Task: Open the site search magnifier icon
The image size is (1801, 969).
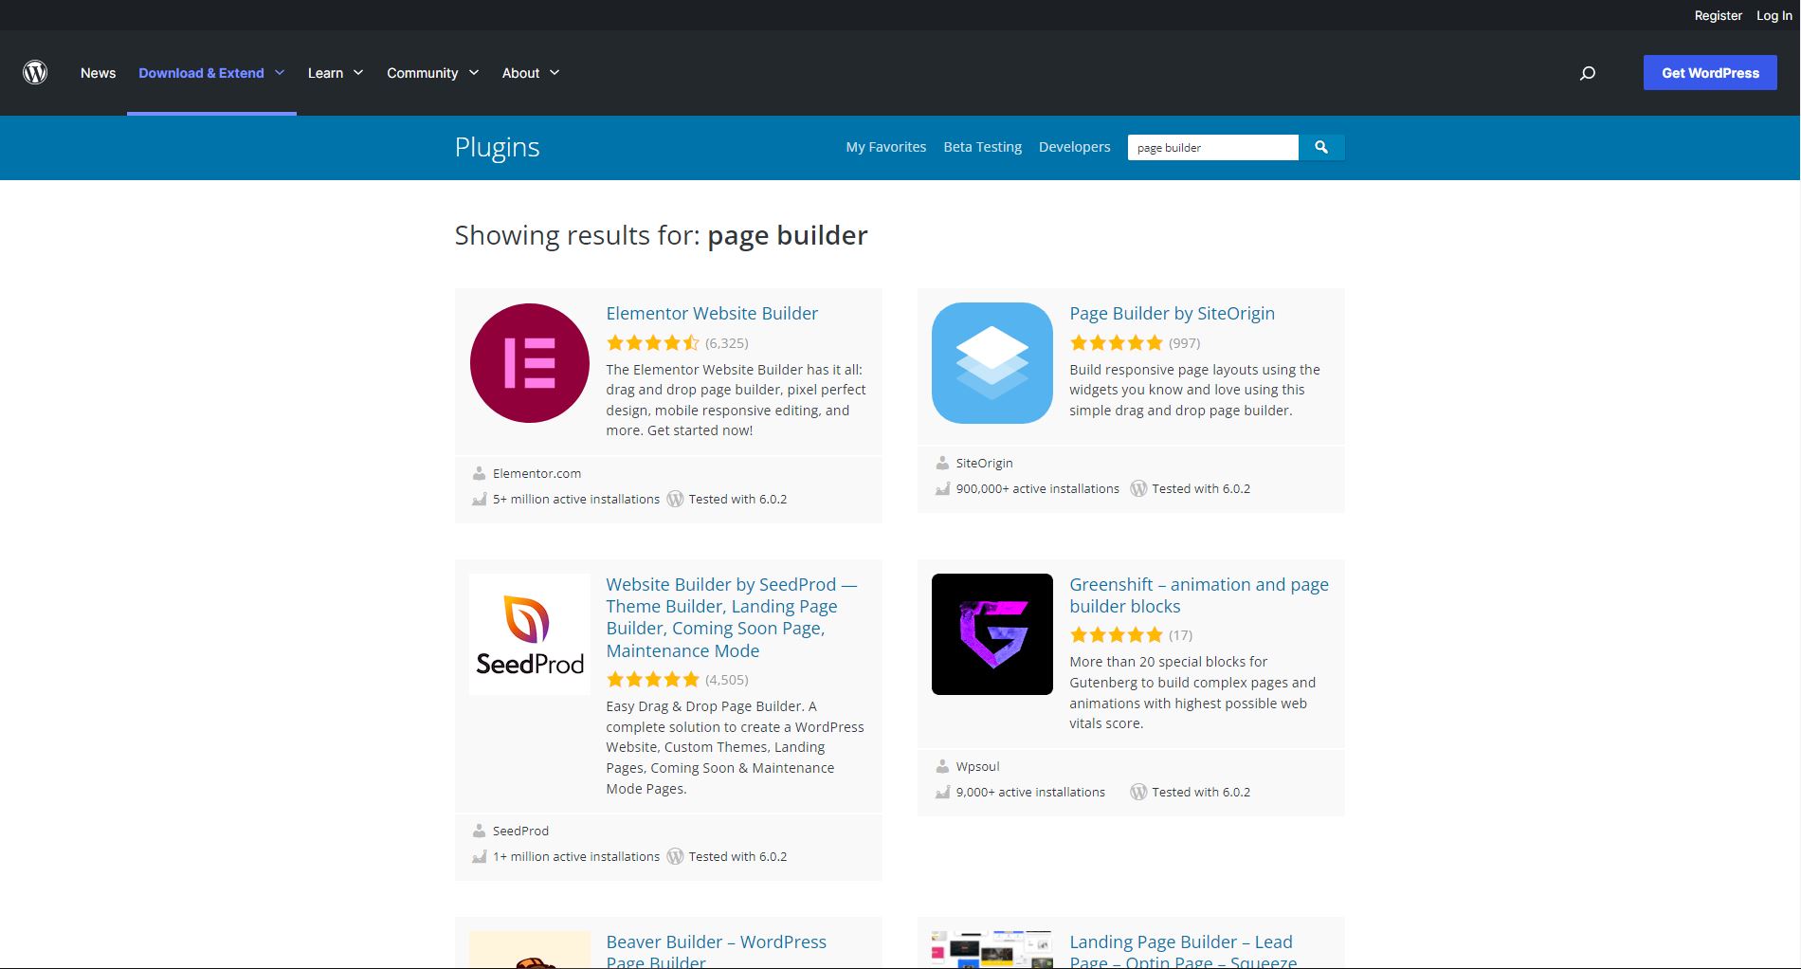Action: pyautogui.click(x=1588, y=73)
